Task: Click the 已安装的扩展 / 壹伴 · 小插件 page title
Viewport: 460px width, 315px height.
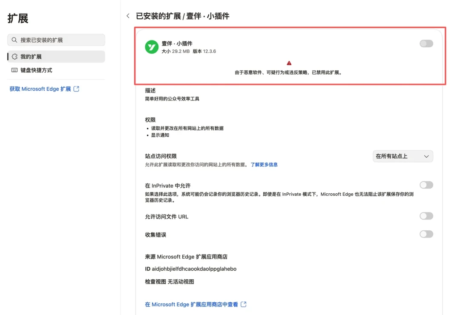Action: click(x=182, y=16)
